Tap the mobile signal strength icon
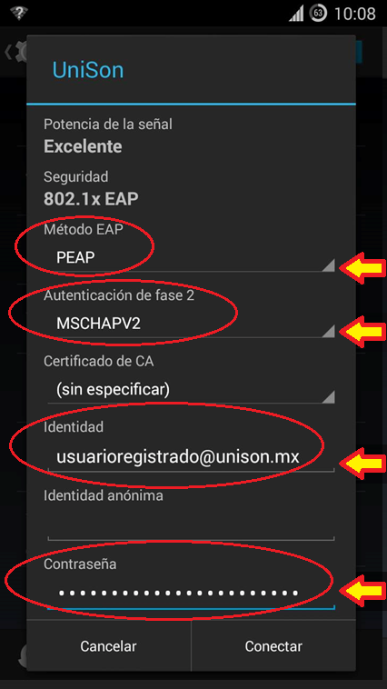The height and width of the screenshot is (689, 387). [x=296, y=14]
